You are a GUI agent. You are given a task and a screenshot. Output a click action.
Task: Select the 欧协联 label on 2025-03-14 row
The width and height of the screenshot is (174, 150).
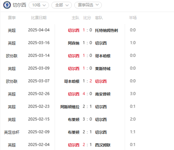(x=12, y=56)
